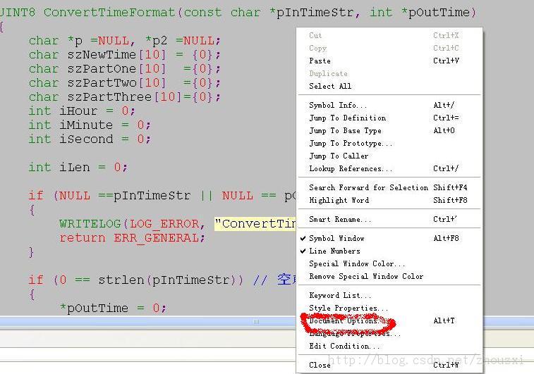This screenshot has width=534, height=374.
Task: Click ERR_GENERAL return value
Action: pyautogui.click(x=156, y=237)
